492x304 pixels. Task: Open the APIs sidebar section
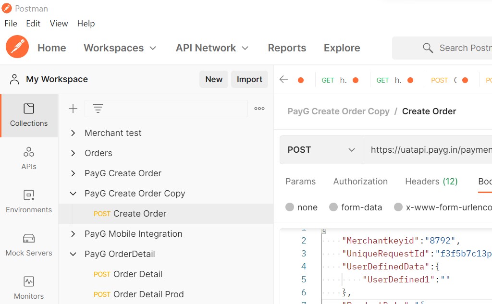coord(29,158)
